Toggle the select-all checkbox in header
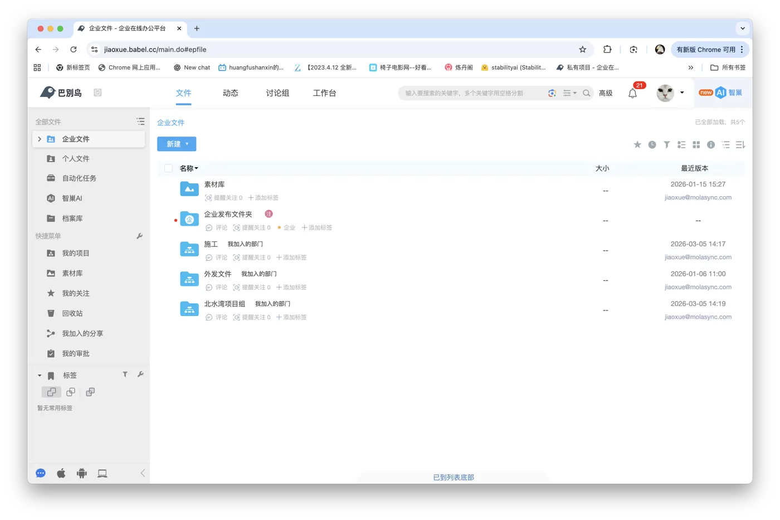 (x=168, y=168)
